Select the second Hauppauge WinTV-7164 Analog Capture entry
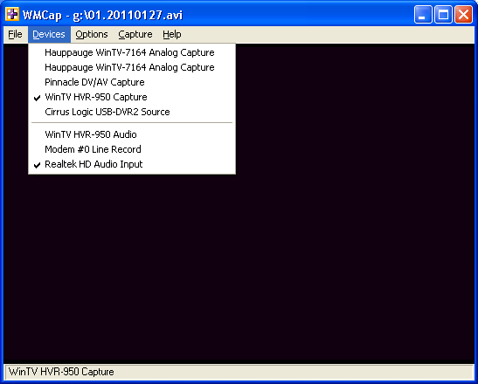478x384 pixels. pos(132,67)
